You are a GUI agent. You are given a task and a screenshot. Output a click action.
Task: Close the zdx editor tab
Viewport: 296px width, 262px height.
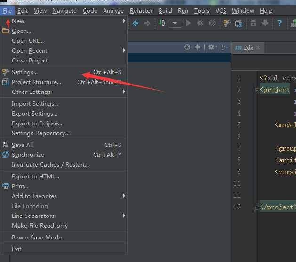(258, 47)
